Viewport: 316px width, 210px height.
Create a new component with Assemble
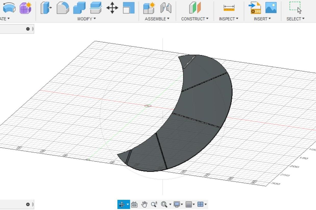tap(149, 8)
